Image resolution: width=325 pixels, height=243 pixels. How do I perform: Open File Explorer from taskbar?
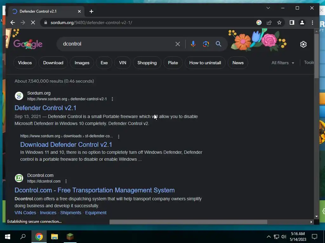(x=55, y=237)
